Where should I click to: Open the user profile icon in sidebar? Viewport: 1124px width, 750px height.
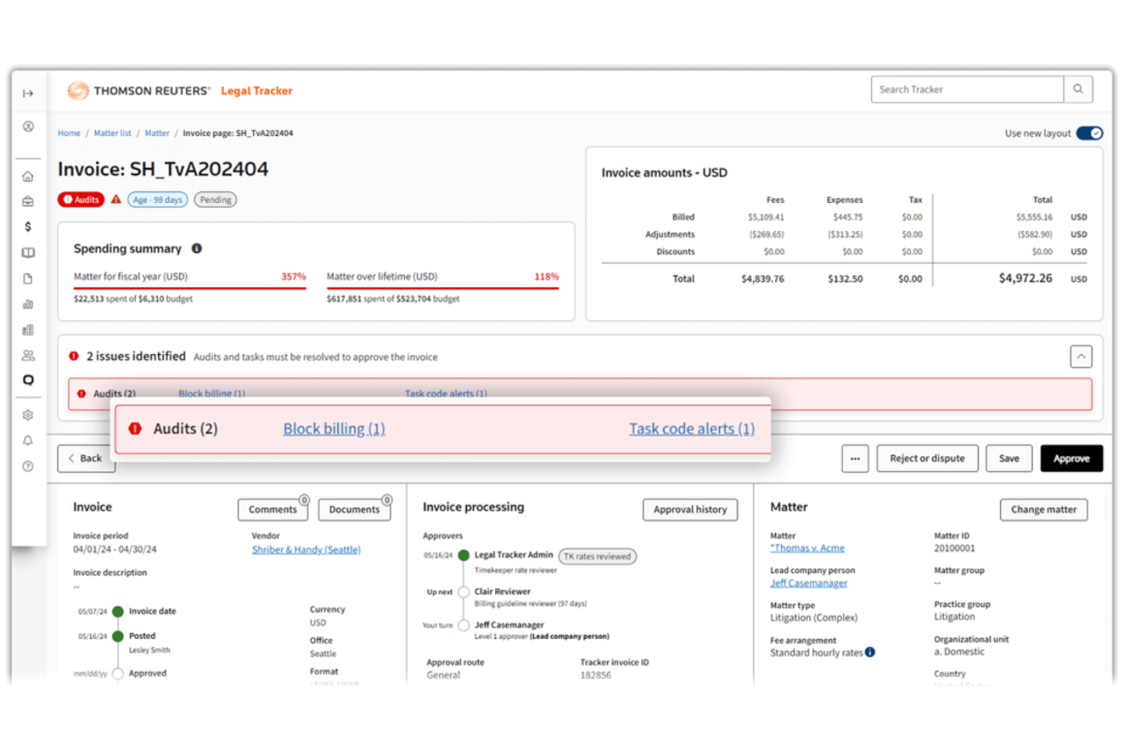tap(28, 127)
